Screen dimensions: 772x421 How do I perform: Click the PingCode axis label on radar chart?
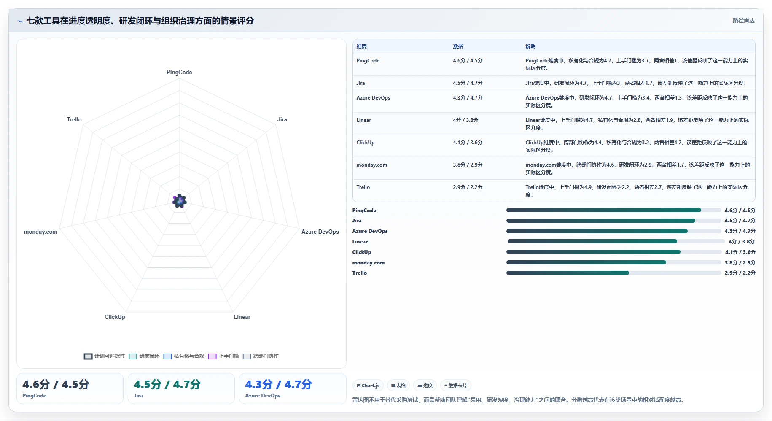[179, 73]
